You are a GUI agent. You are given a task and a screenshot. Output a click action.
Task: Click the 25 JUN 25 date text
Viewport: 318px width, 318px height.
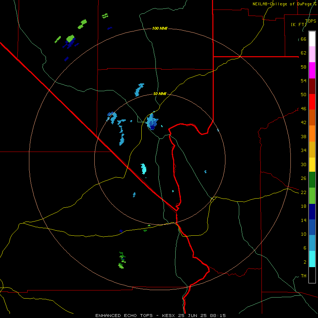(193, 316)
